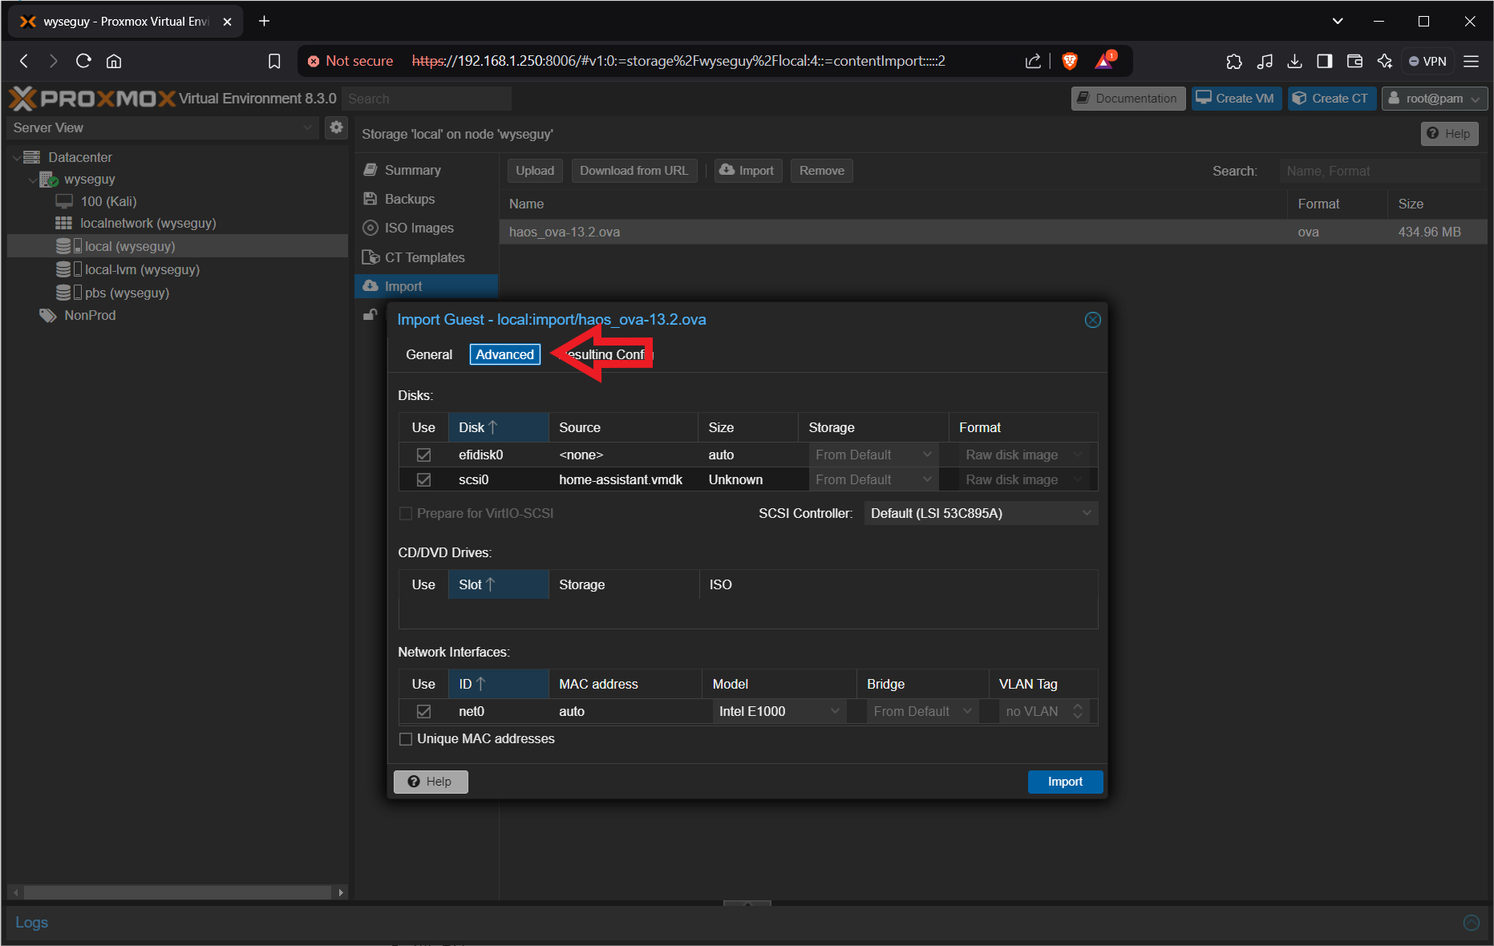Toggle the VPN button
Screen dimensions: 1494x946
click(1427, 61)
